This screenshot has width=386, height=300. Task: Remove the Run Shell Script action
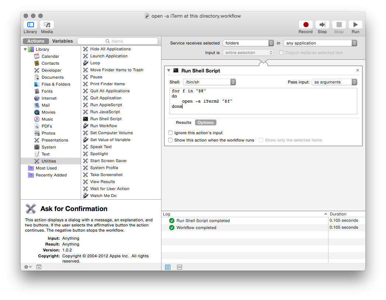358,70
